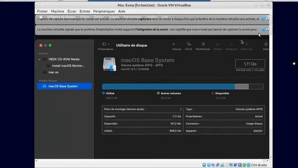
Task: Click the gray other volumes bar segment
Action: click(x=242, y=86)
